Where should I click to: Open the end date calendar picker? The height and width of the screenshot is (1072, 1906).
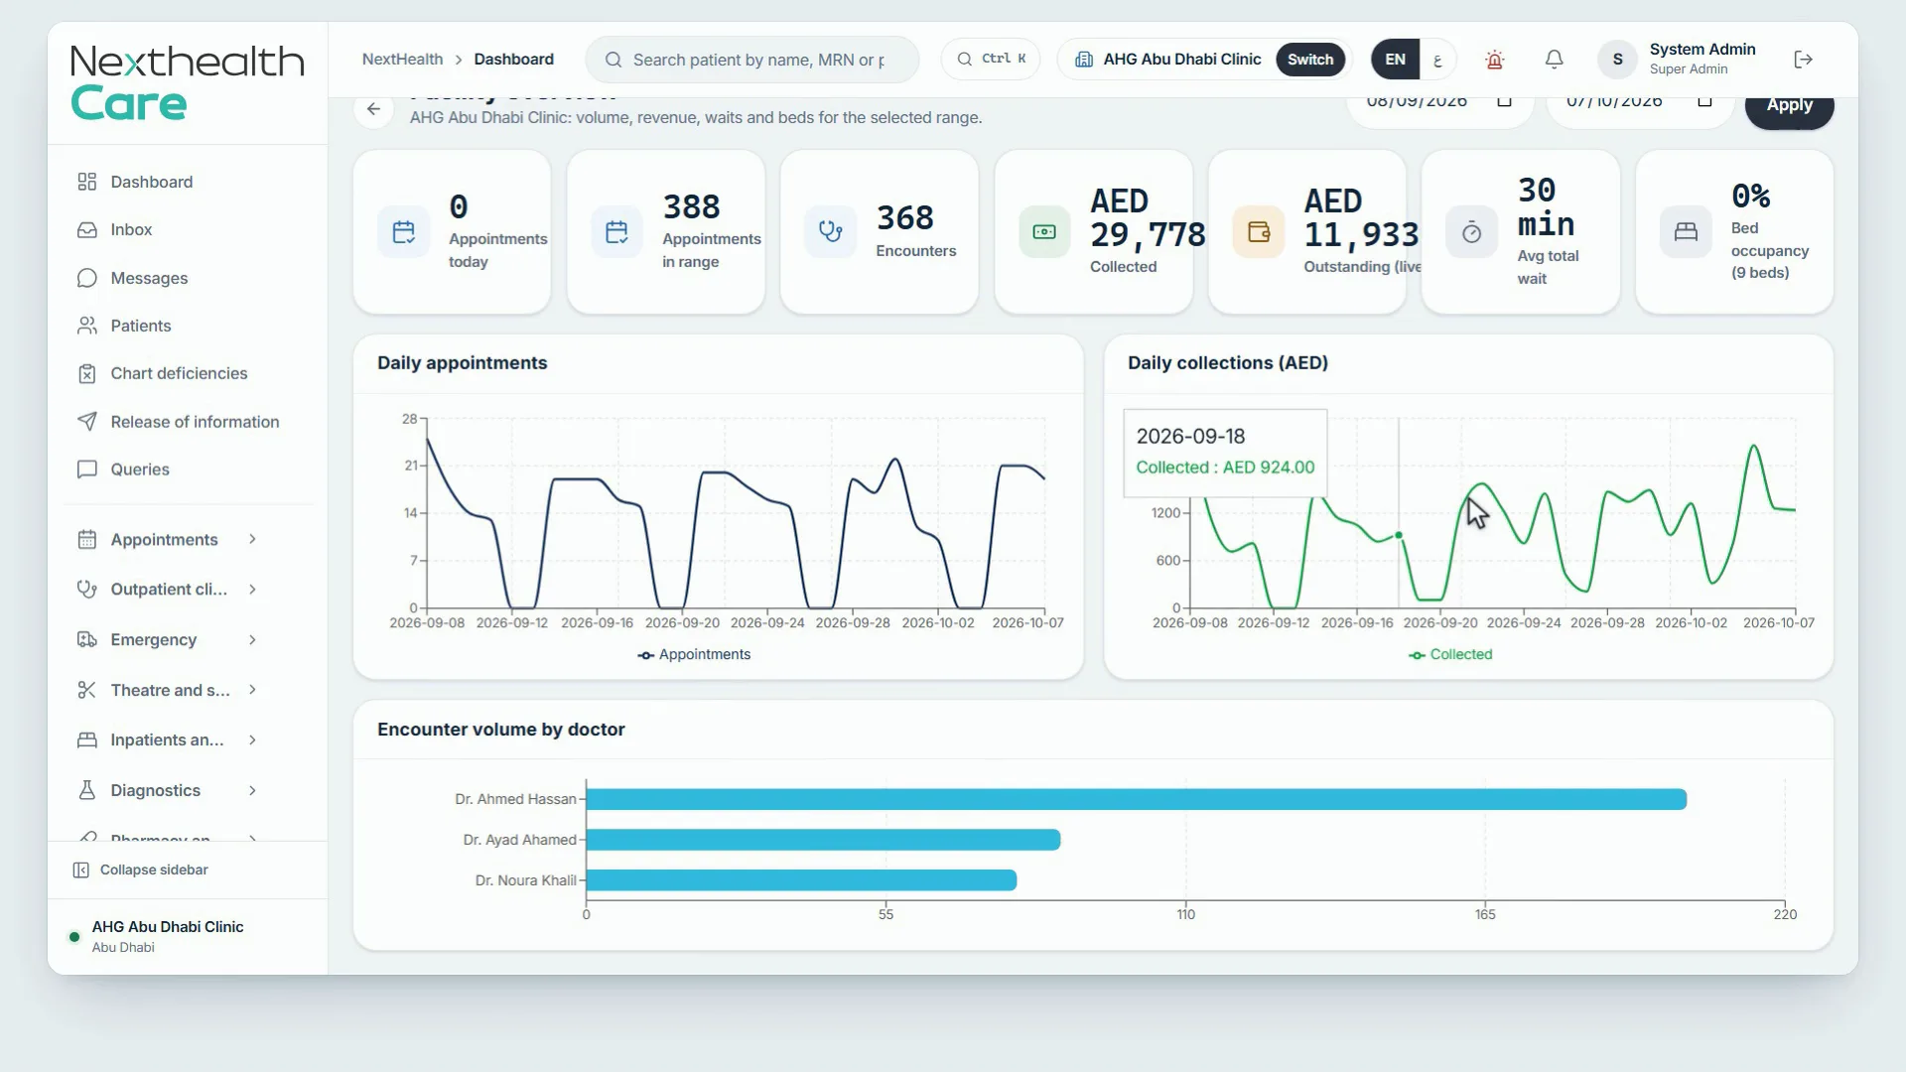click(1704, 101)
